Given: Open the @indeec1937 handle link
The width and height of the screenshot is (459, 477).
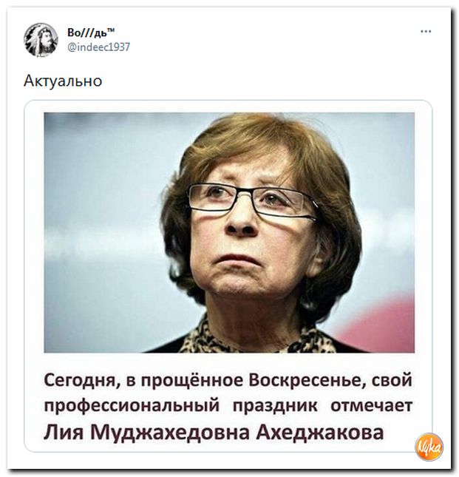Looking at the screenshot, I should 98,47.
